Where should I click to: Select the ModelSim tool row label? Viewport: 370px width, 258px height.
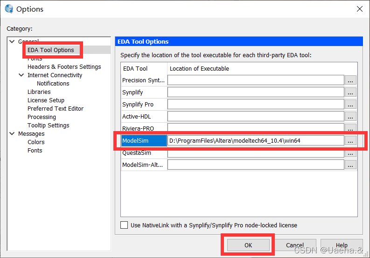[144, 141]
